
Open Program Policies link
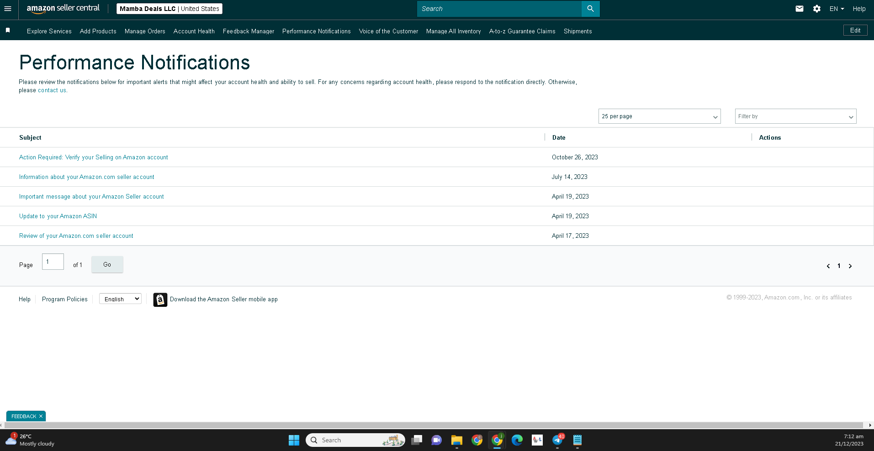click(65, 299)
